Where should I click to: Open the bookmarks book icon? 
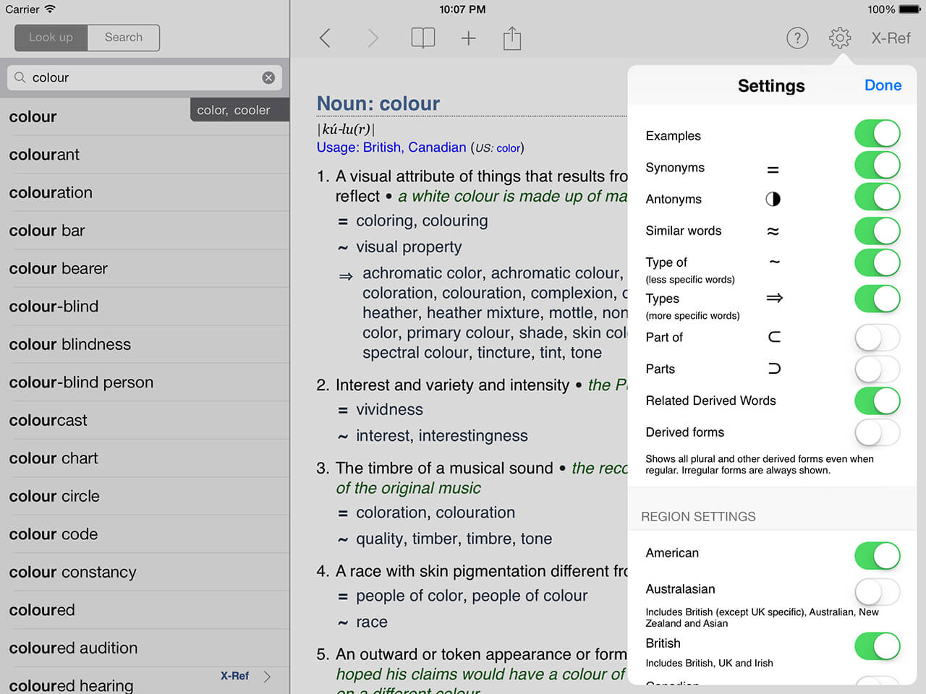423,38
